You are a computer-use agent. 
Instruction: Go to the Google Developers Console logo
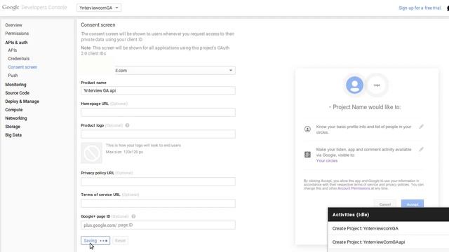pos(34,8)
